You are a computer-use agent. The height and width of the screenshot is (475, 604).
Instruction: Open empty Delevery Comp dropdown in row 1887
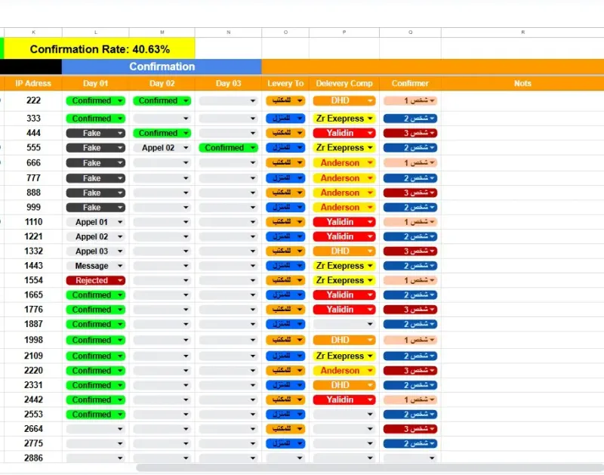(344, 324)
